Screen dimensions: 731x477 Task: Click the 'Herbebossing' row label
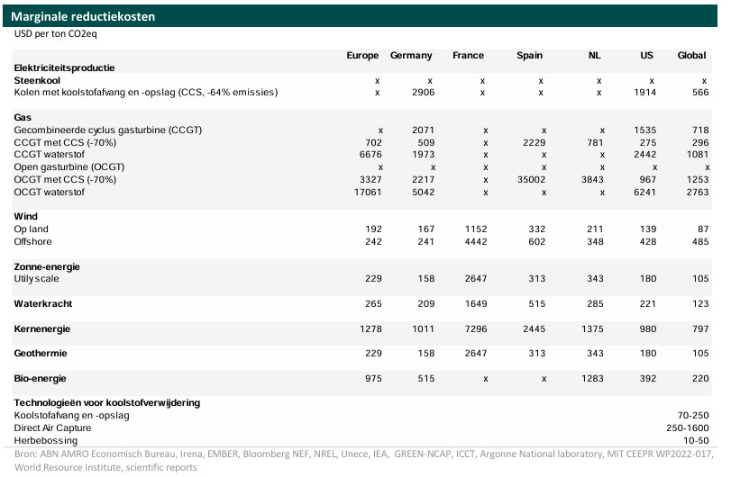click(x=46, y=440)
